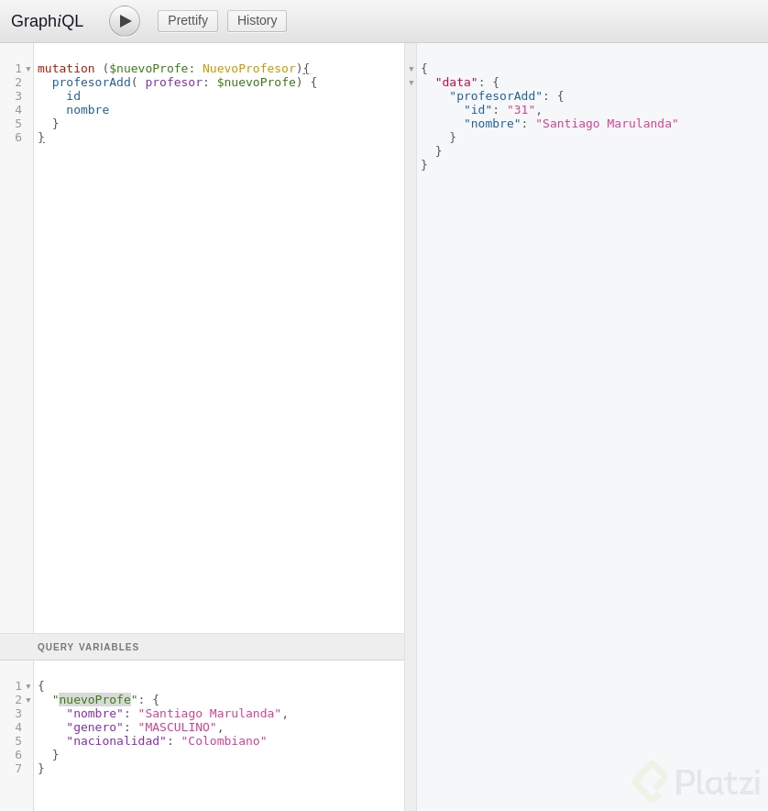Viewport: 768px width, 811px height.
Task: Collapse the profesorAdd block in the query editor
Action: [28, 82]
